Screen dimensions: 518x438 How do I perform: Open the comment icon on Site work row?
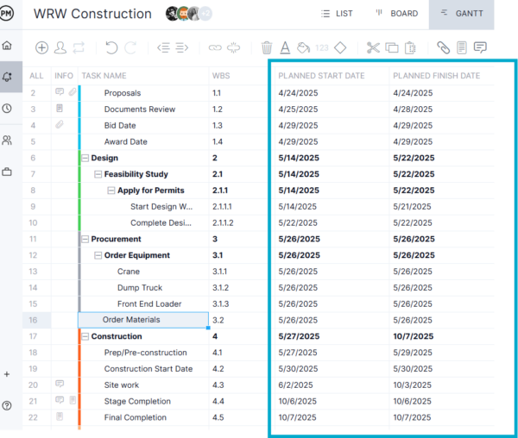[60, 384]
